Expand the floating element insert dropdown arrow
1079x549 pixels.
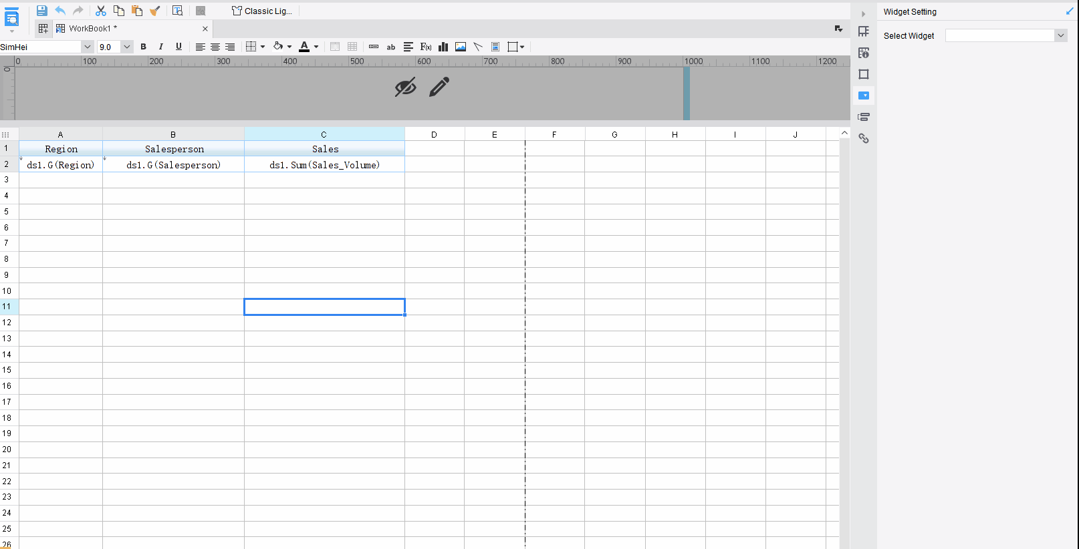coord(522,47)
